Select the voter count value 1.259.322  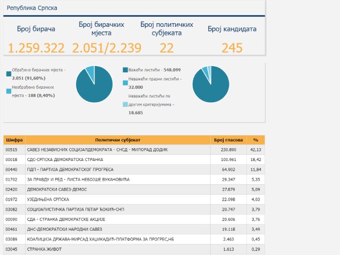36,48
